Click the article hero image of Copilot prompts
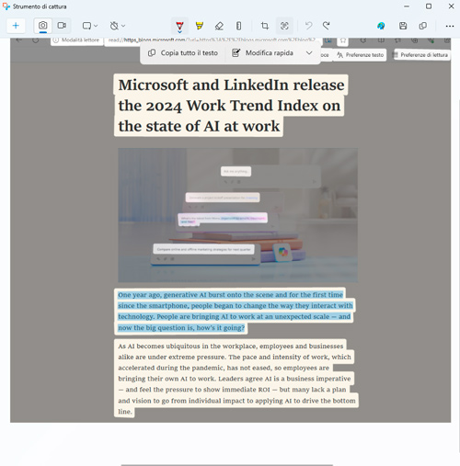460x466 pixels. (x=237, y=215)
